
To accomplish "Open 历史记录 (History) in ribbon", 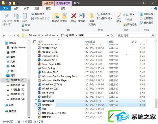I will 130,24.
